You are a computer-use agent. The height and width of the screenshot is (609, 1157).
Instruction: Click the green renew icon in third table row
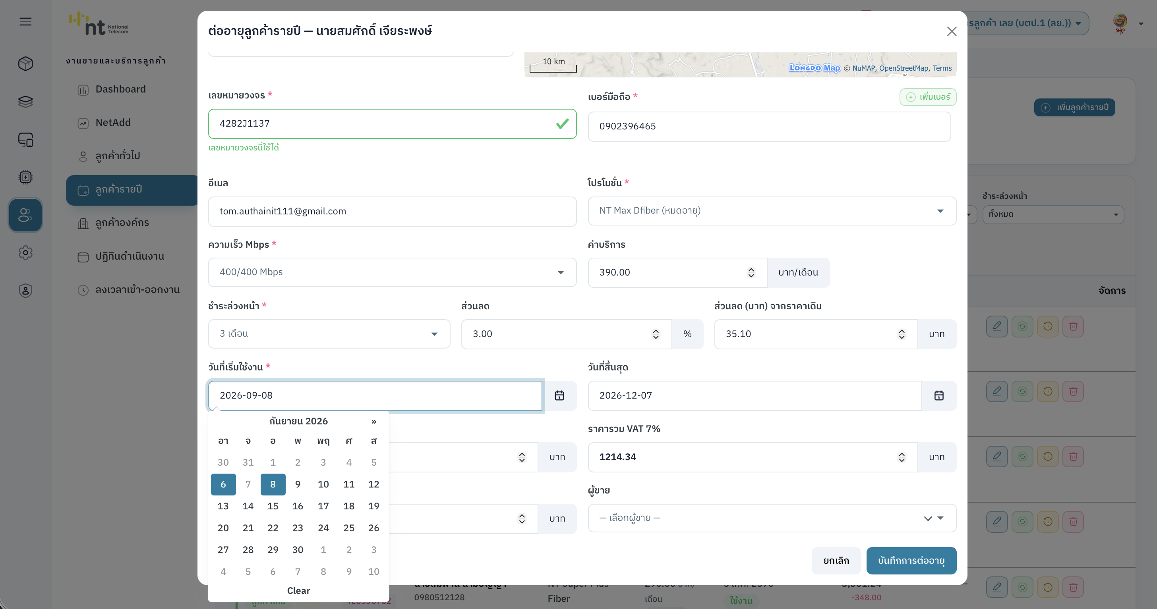(1022, 457)
